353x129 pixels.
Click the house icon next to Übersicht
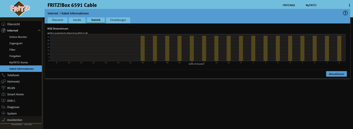(x=4, y=24)
